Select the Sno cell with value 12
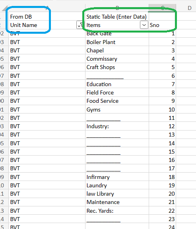The width and height of the screenshot is (196, 229). (162, 126)
